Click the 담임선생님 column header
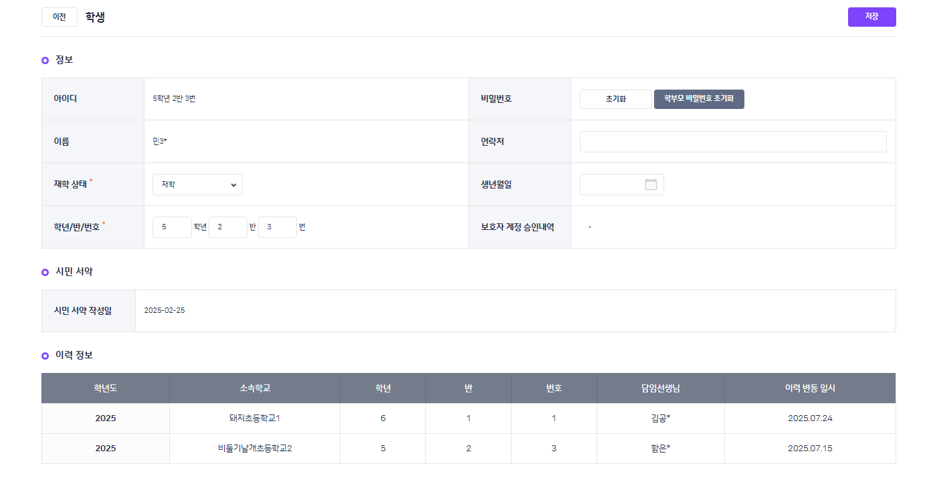The height and width of the screenshot is (488, 931). pyautogui.click(x=660, y=388)
